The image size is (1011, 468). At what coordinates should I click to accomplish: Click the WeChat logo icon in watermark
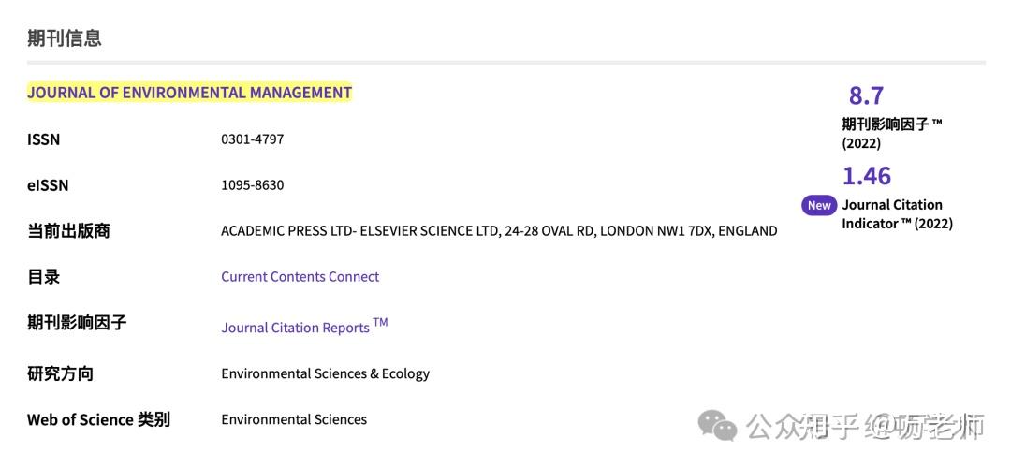tap(718, 426)
